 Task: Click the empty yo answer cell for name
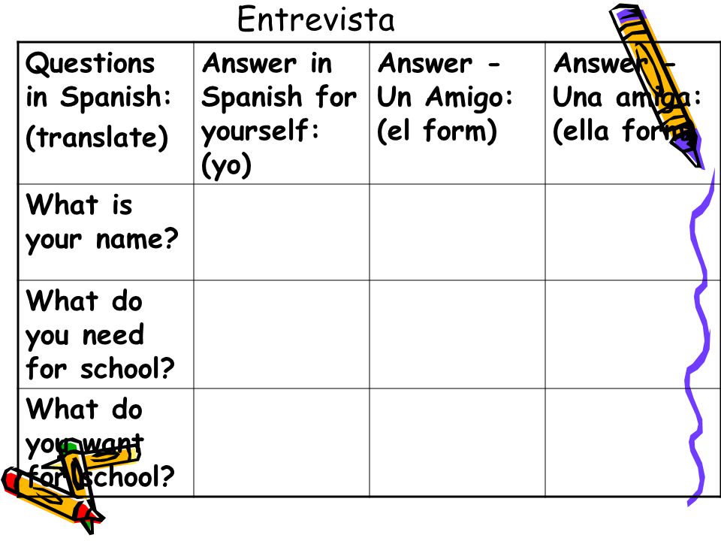[x=282, y=232]
